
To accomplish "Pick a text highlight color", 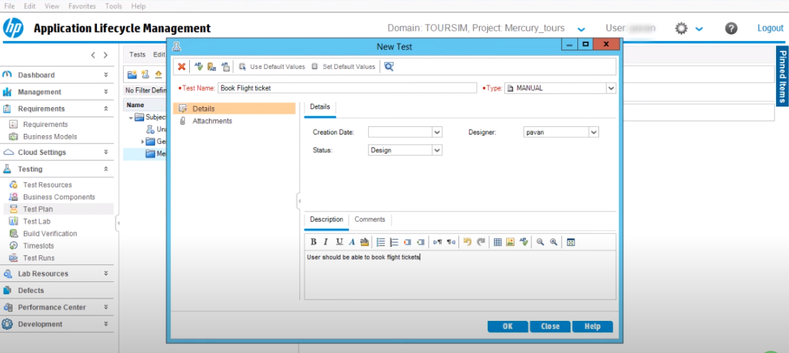I will click(364, 242).
